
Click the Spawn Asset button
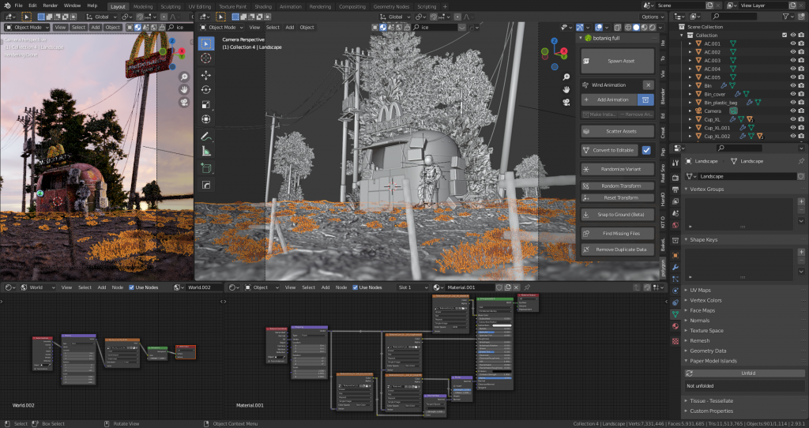tap(618, 61)
